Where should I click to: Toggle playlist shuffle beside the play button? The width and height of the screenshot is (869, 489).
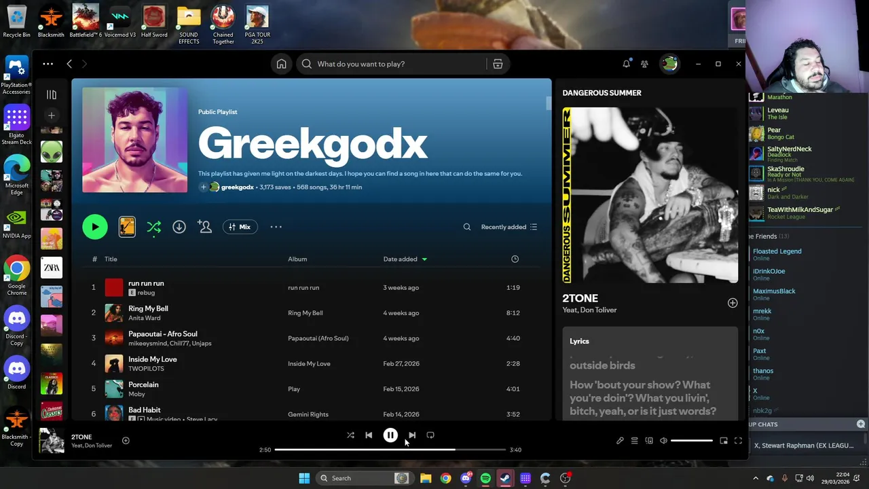pos(154,227)
